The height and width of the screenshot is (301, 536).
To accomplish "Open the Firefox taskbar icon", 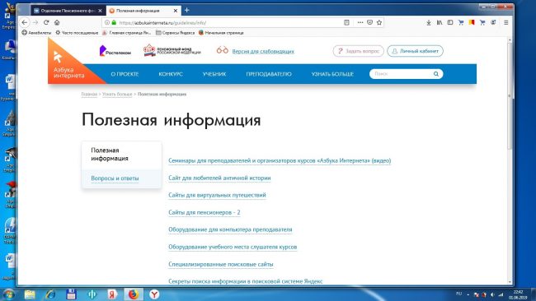I will pos(134,294).
